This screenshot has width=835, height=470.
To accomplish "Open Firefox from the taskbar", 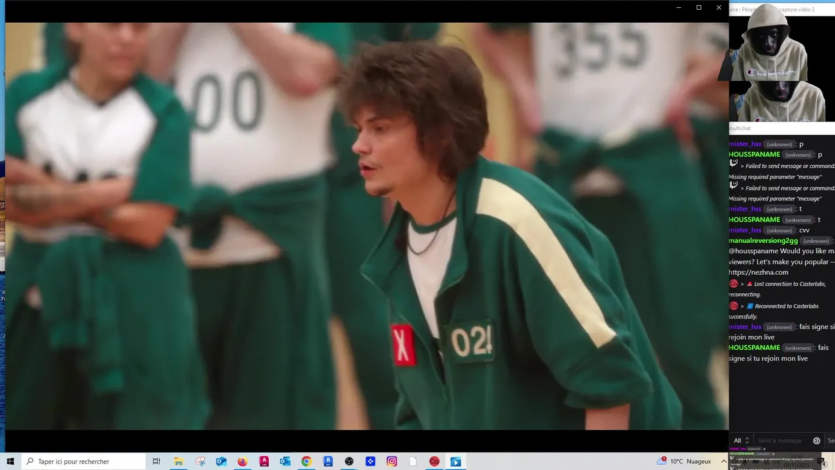I will (x=242, y=462).
